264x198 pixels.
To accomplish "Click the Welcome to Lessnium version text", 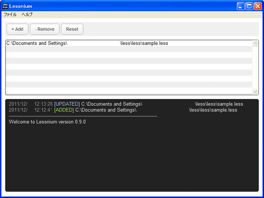I will tap(48, 122).
